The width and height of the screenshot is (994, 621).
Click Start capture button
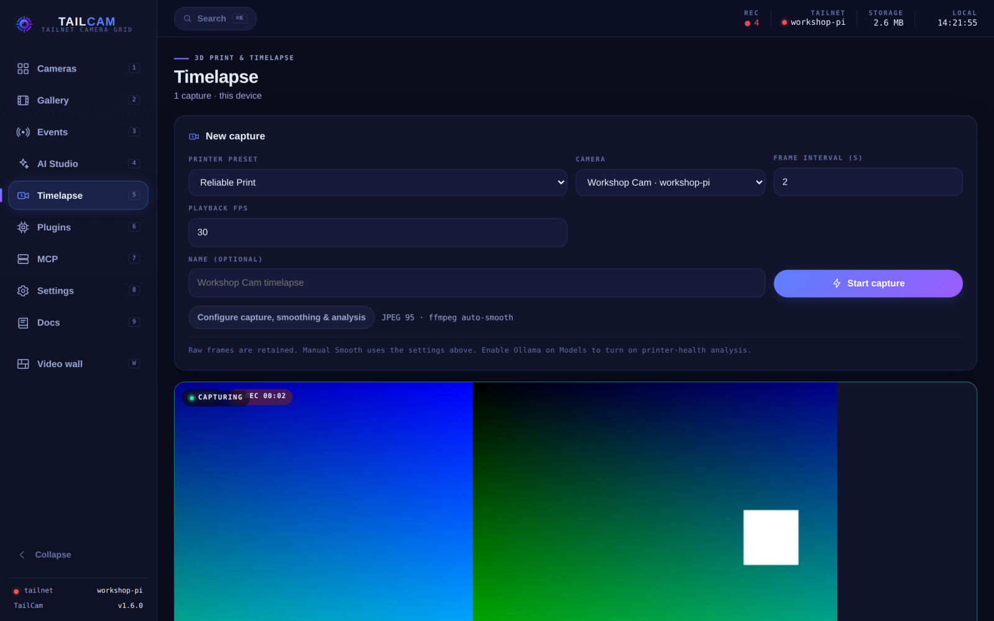(x=868, y=283)
